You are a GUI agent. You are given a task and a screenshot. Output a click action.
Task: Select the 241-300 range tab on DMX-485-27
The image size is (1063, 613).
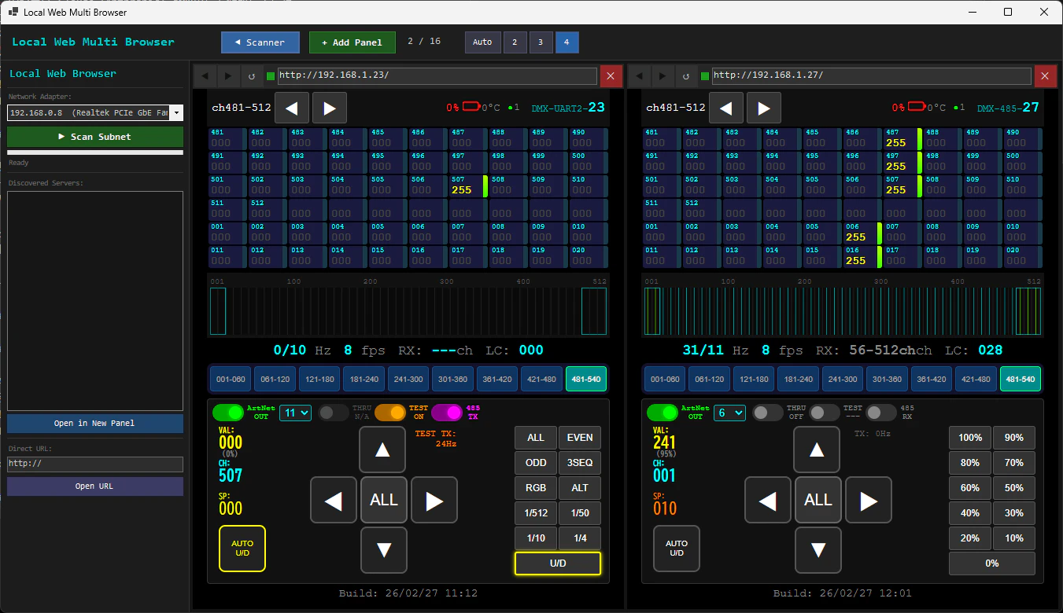(842, 379)
